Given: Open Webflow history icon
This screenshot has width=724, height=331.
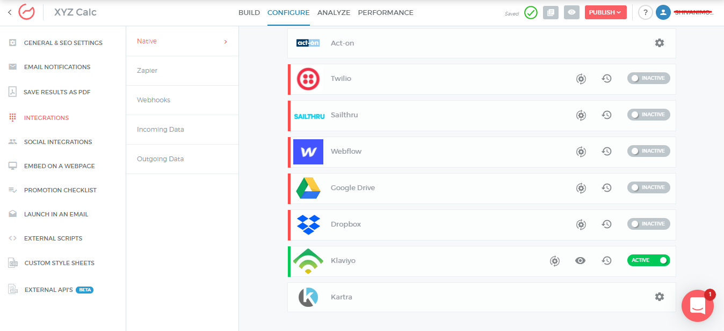Looking at the screenshot, I should click(x=606, y=152).
